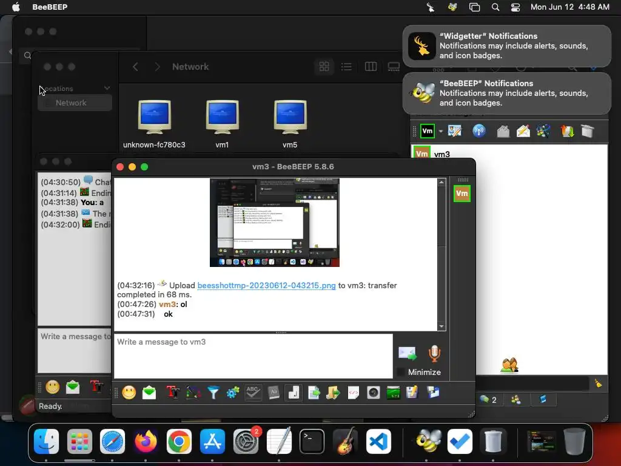Click the "Widgetter" Notifications banner
Viewport: 621px width, 466px height.
coord(506,46)
